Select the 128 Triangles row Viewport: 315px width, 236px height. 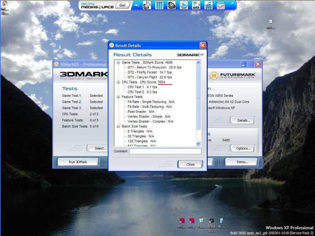click(x=142, y=141)
